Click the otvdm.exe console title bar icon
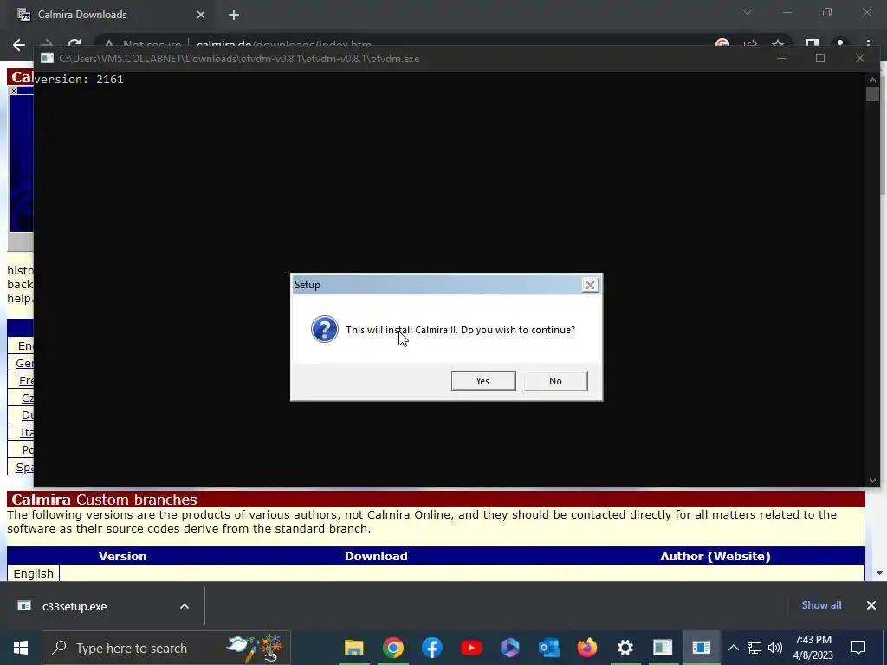Viewport: 887px width, 665px height. [x=47, y=58]
